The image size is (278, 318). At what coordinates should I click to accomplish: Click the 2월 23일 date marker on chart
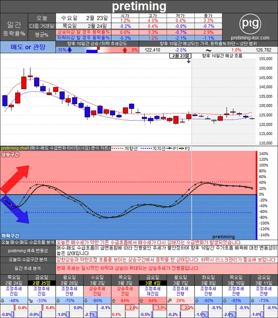(x=180, y=56)
